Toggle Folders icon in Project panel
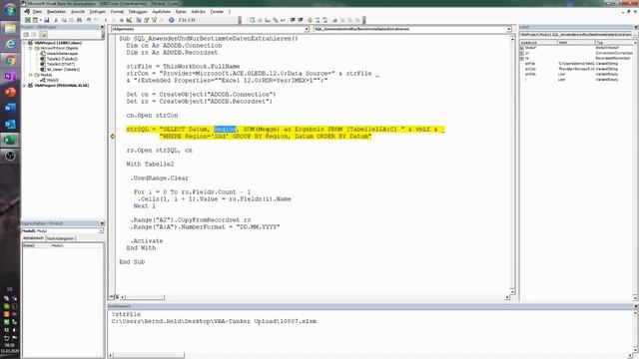 pyautogui.click(x=43, y=35)
